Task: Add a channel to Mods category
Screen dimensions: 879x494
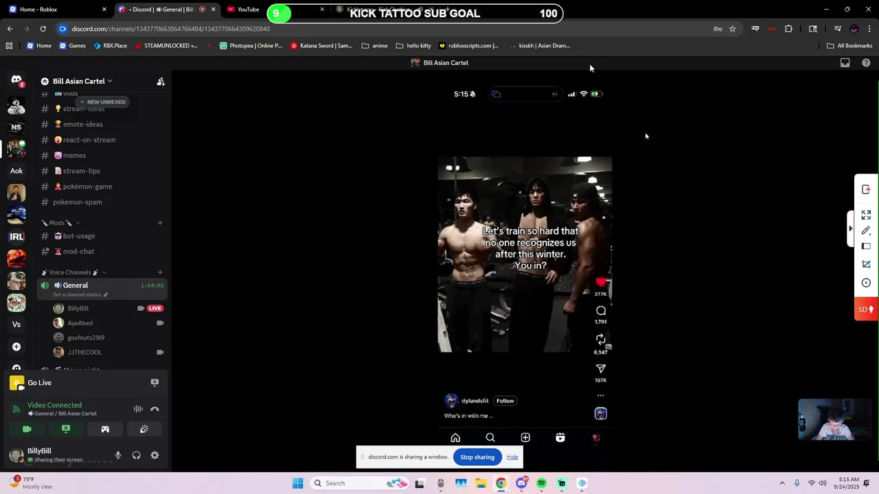Action: 160,222
